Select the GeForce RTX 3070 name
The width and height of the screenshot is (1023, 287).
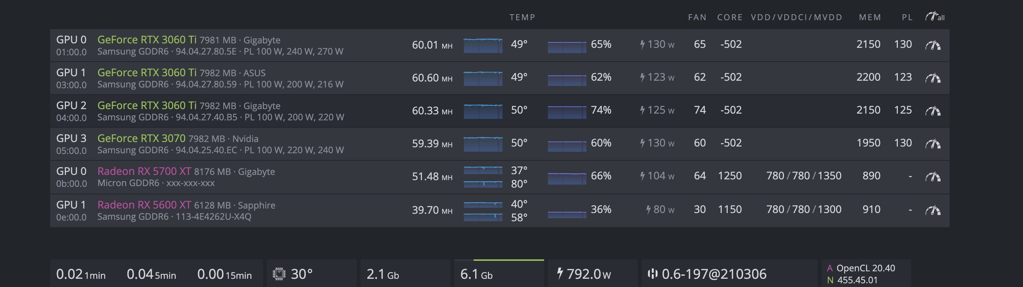[x=141, y=138]
